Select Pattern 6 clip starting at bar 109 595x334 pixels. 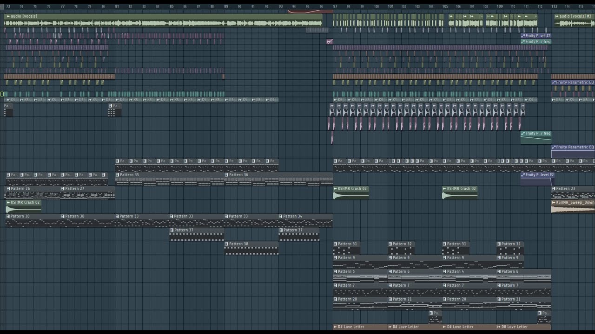pos(524,276)
